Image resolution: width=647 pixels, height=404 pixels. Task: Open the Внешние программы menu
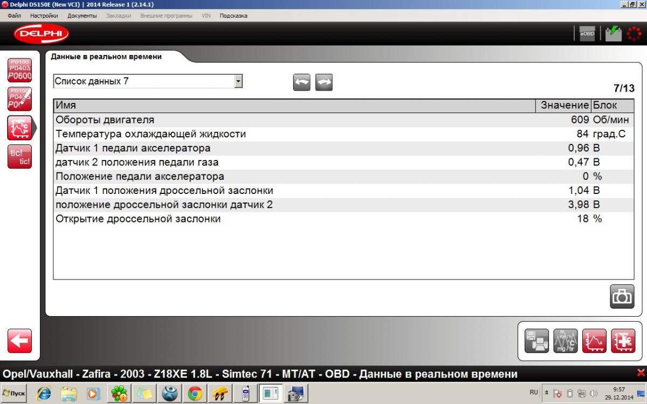pos(166,16)
